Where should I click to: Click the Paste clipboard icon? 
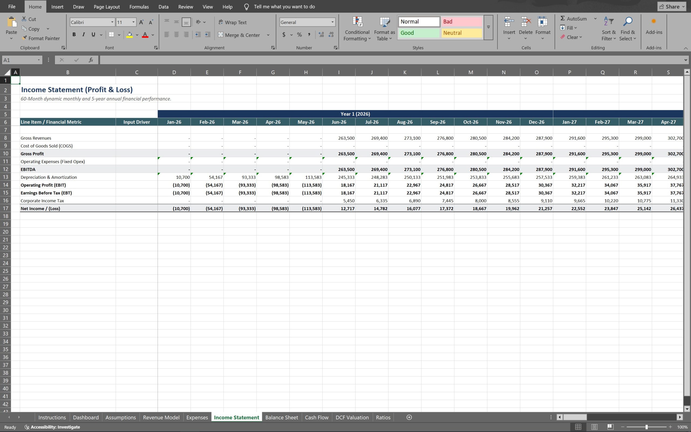coord(11,22)
